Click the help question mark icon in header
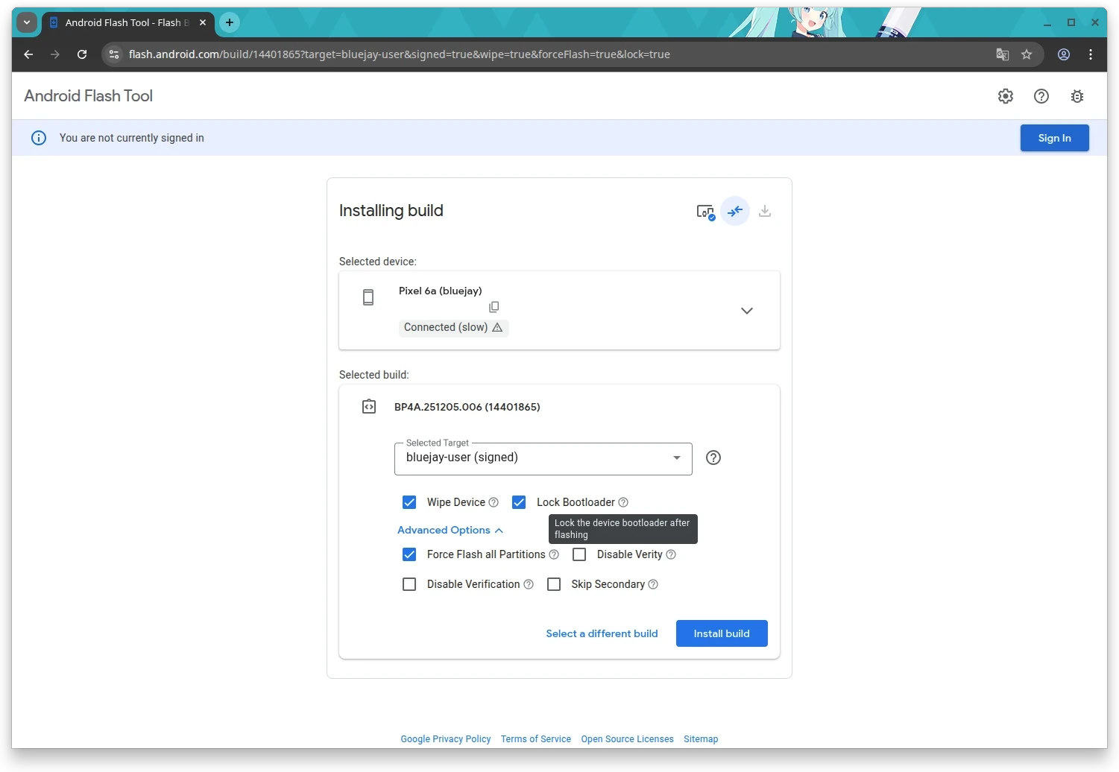 1041,96
